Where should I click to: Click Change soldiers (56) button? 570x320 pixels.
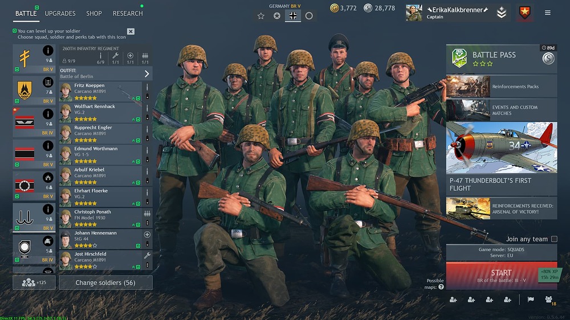105,282
